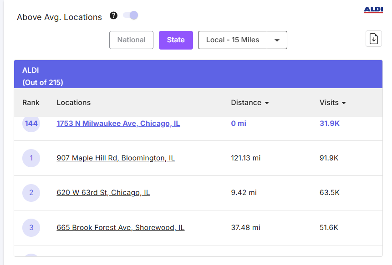This screenshot has height=265, width=392.
Task: Sort by the Distance column
Action: (x=250, y=103)
